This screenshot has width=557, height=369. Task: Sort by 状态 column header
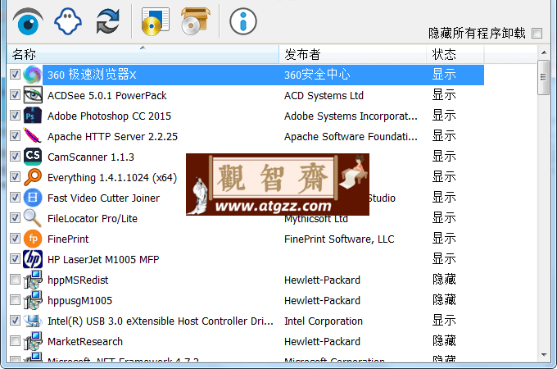pos(455,54)
